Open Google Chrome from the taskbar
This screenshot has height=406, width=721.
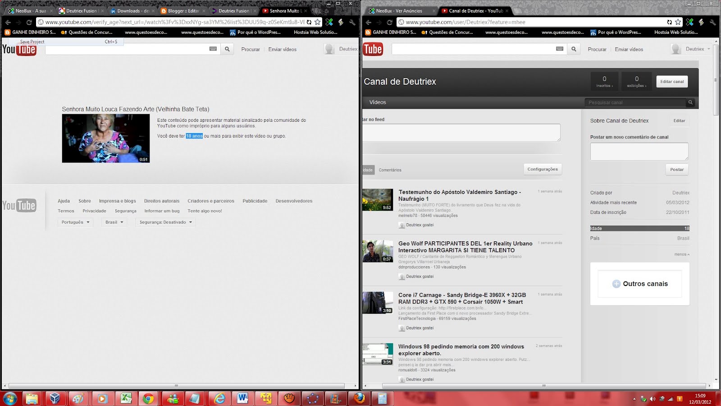149,398
